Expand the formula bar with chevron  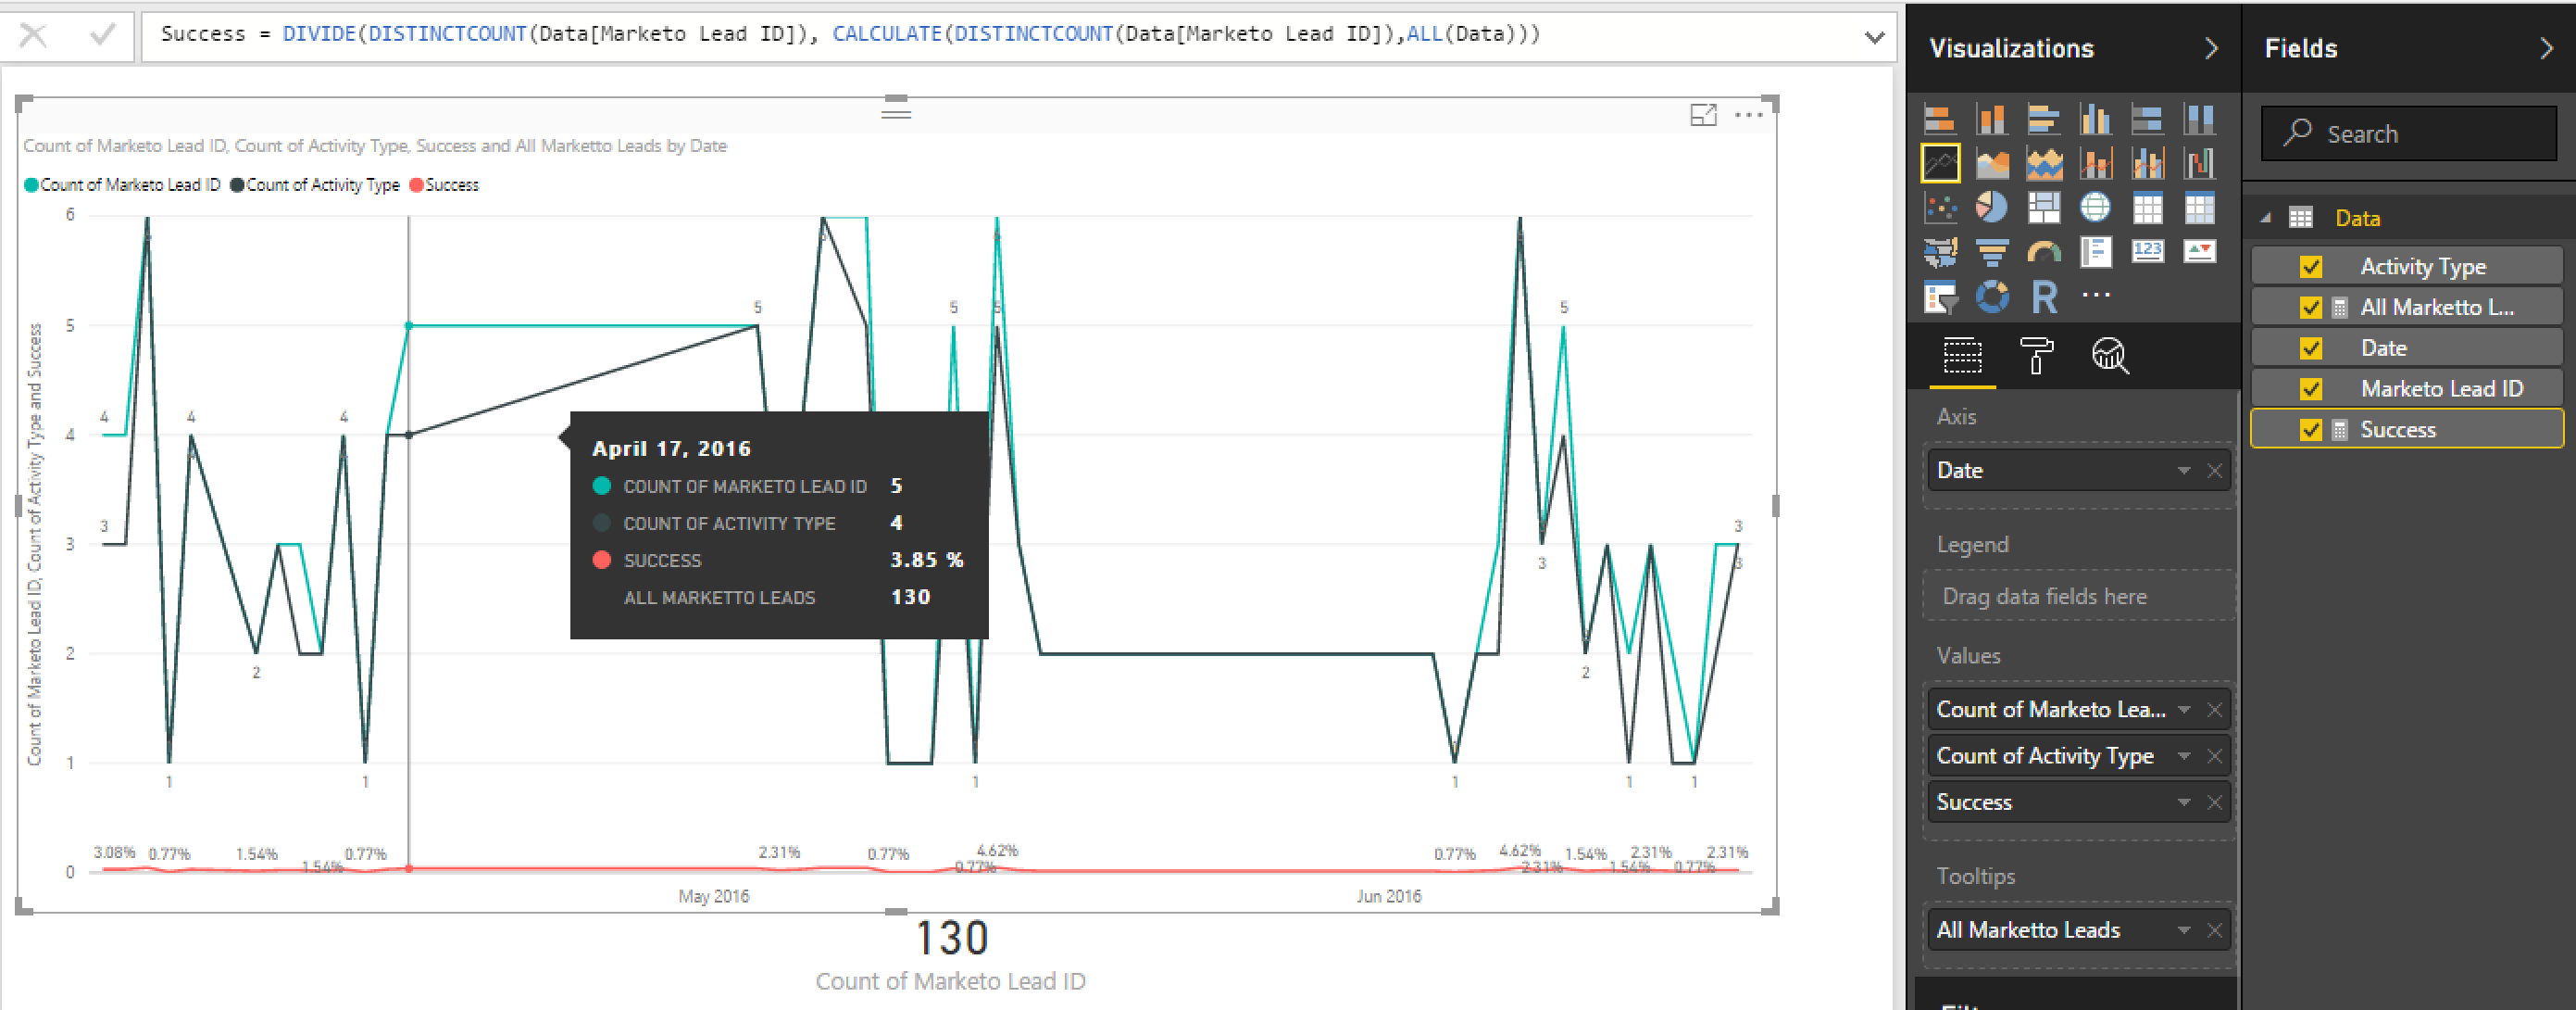pyautogui.click(x=1874, y=37)
